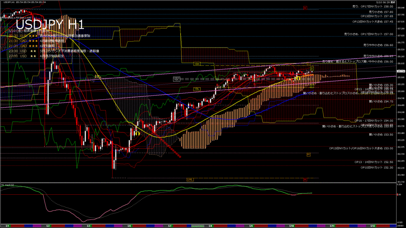Select the 27:00 USD monthly budget event

click(x=40, y=56)
